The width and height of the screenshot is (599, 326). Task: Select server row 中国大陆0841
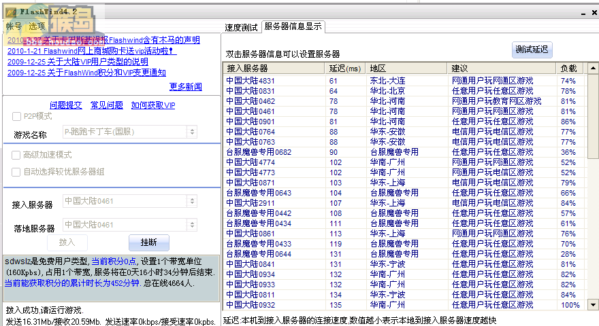click(404, 264)
